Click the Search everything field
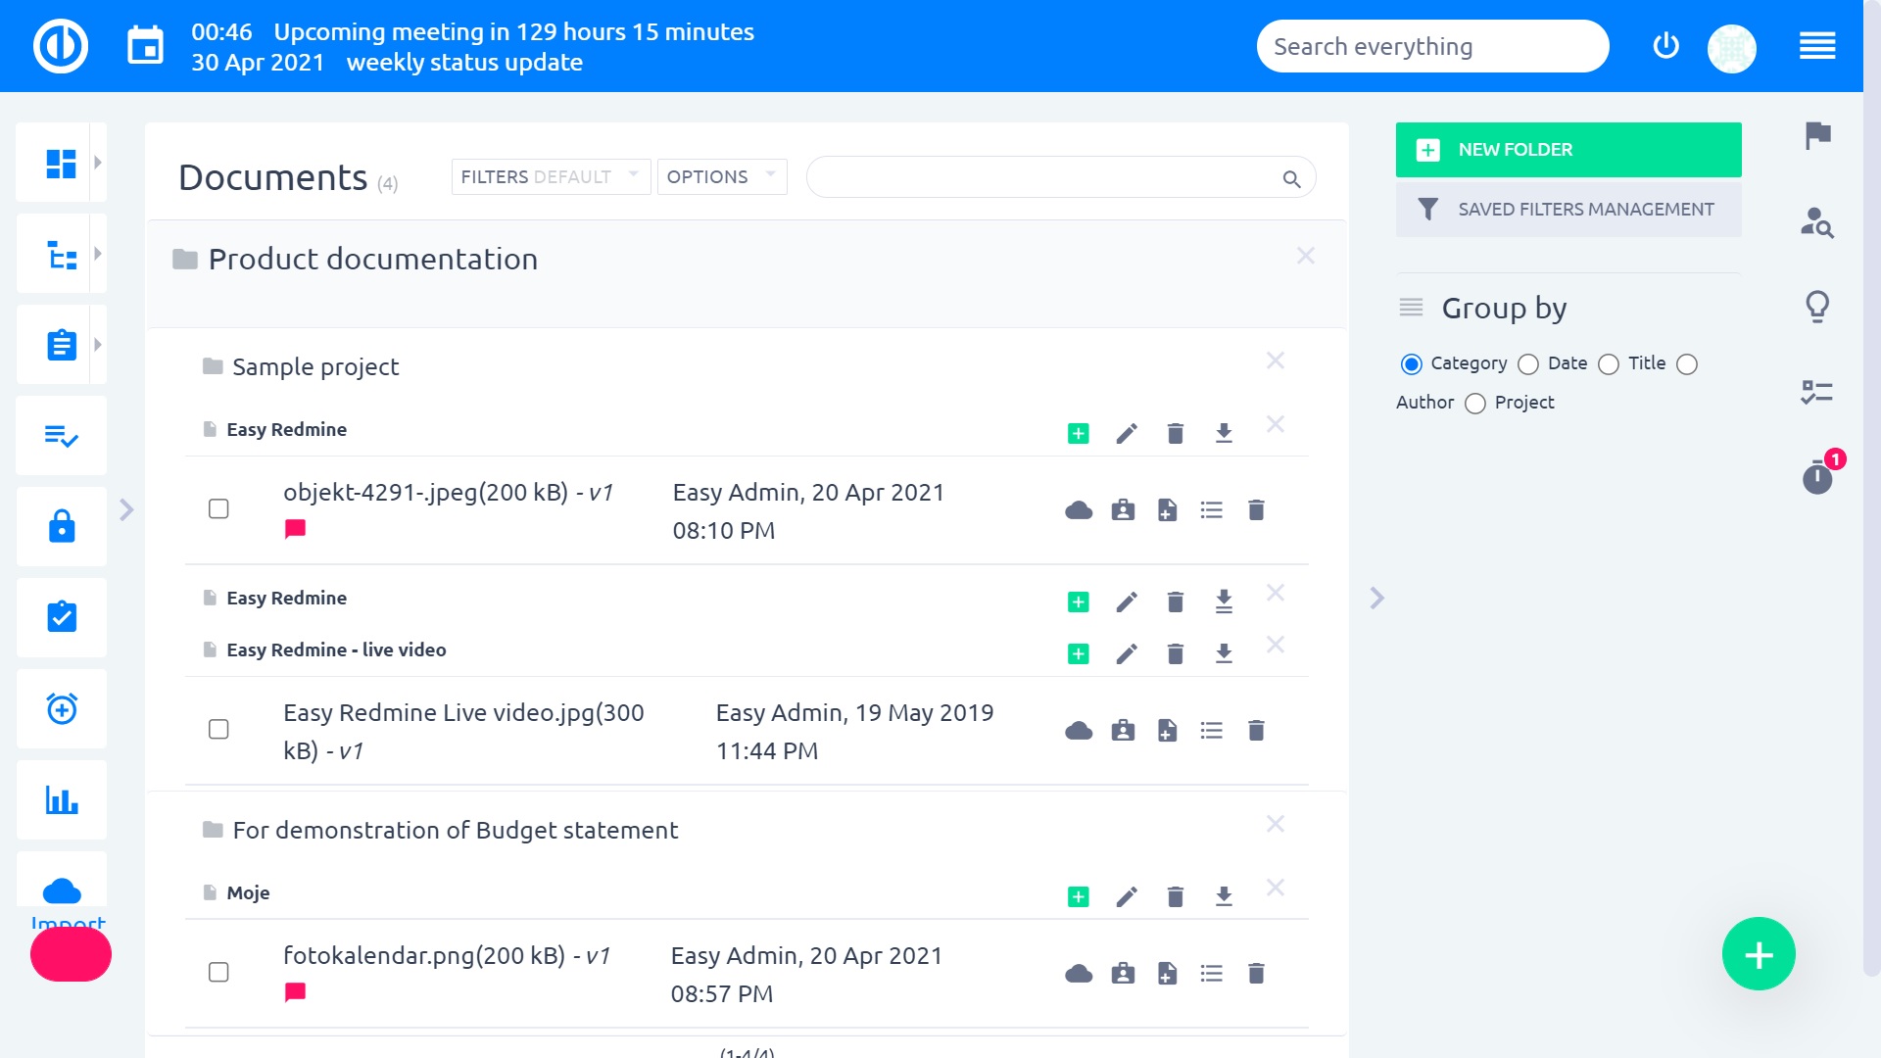1881x1058 pixels. [1432, 46]
